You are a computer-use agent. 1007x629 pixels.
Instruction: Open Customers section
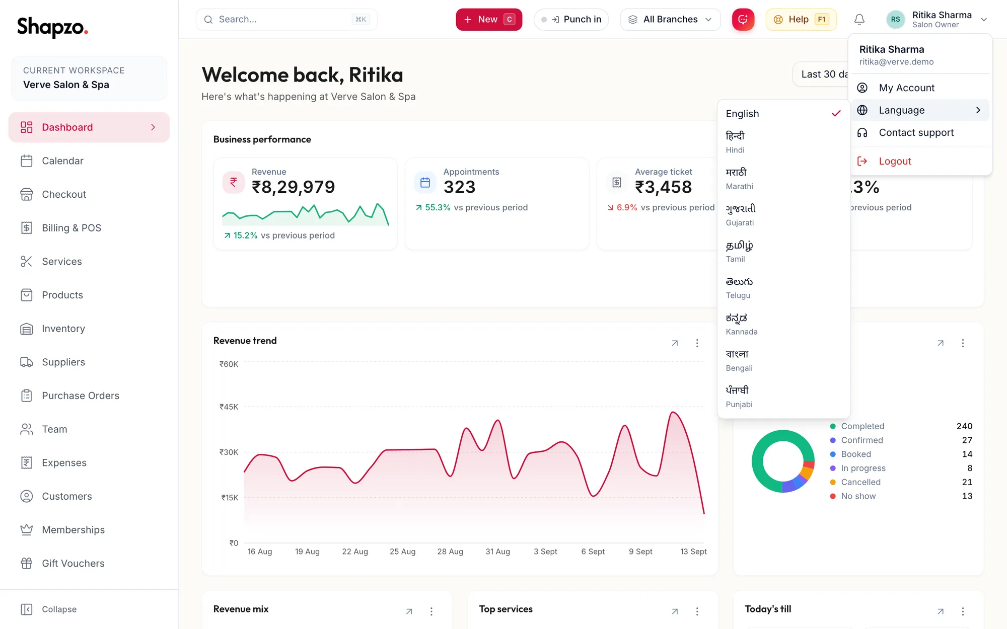click(89, 496)
